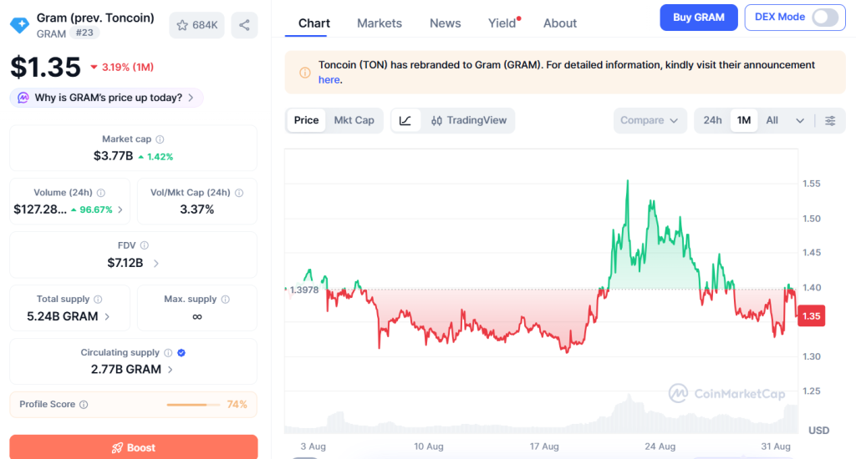Click the info icon next to Market cap
The height and width of the screenshot is (459, 856).
(x=160, y=139)
